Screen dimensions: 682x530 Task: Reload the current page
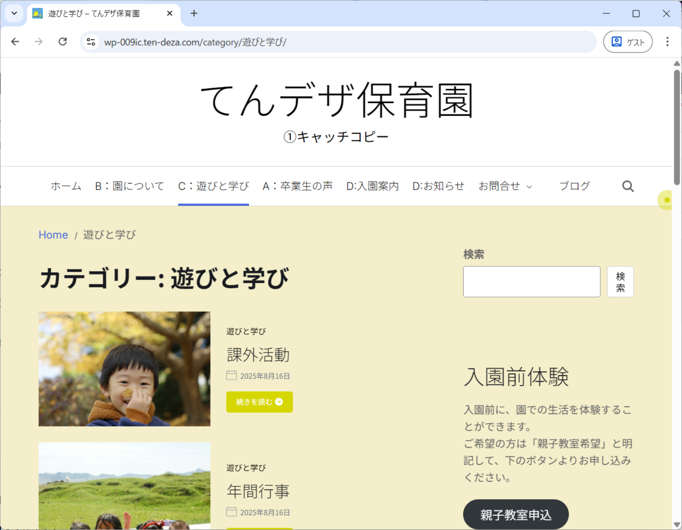click(62, 42)
